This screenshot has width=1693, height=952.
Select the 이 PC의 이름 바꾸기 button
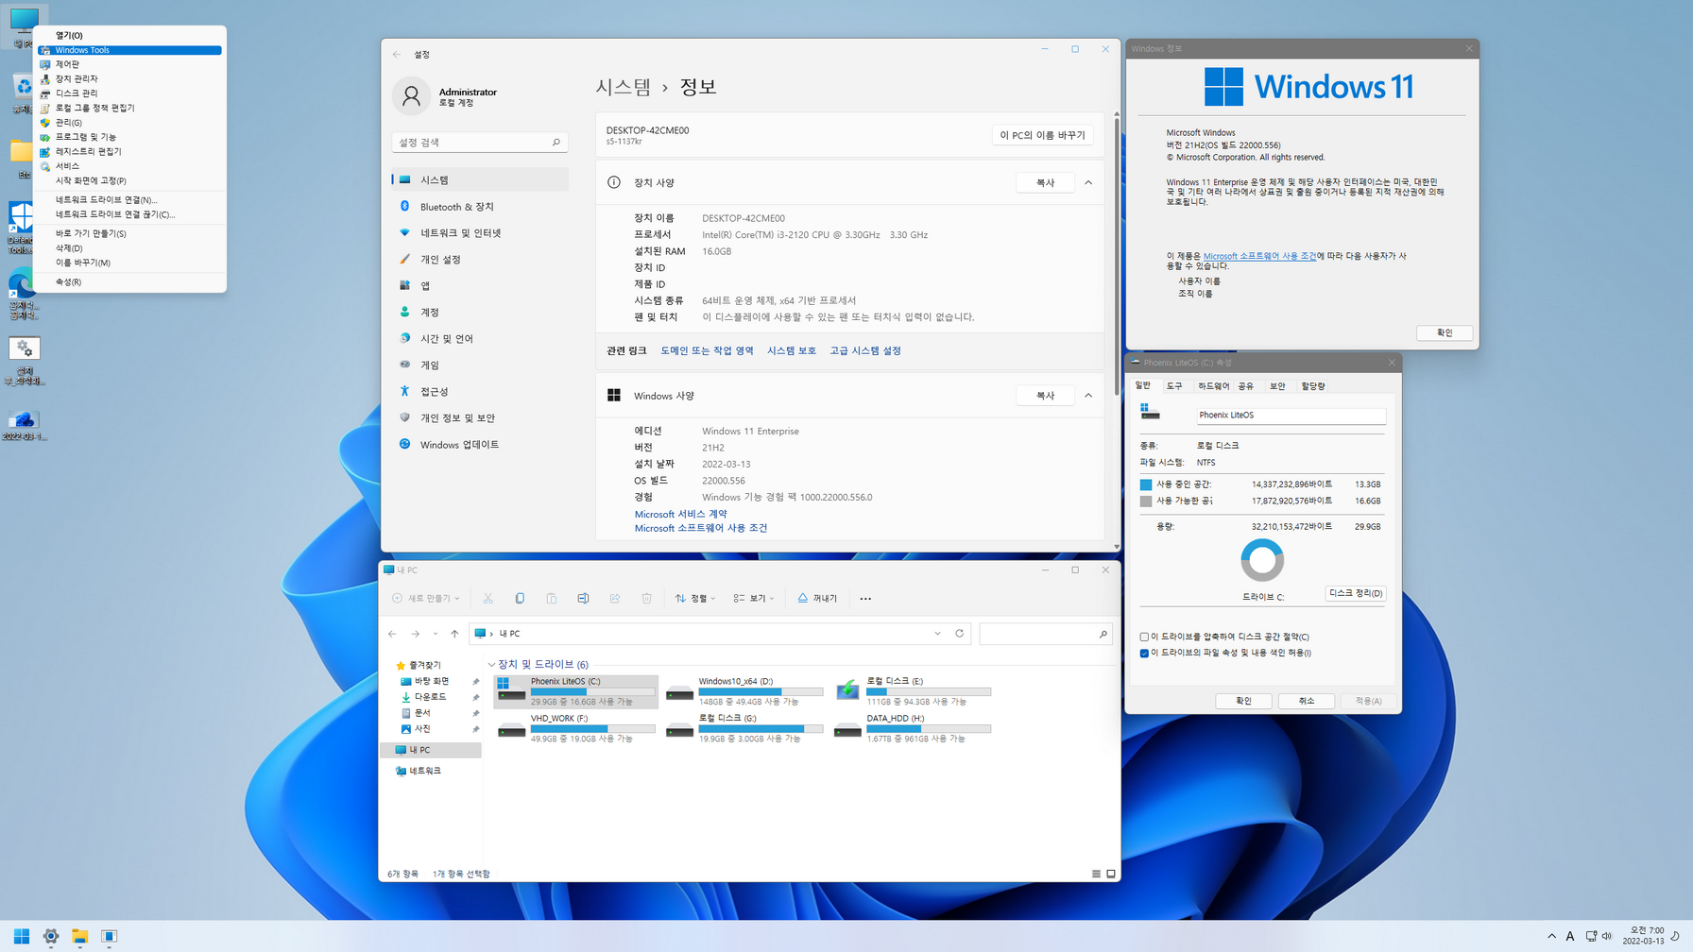pyautogui.click(x=1042, y=135)
